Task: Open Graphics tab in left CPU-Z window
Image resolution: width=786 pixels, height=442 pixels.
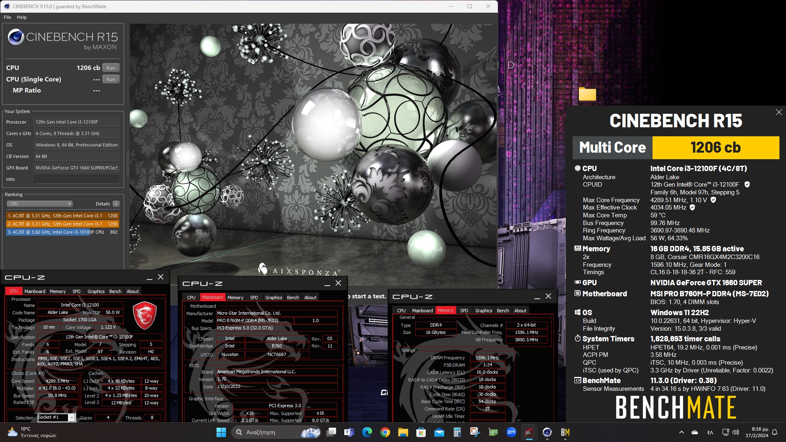Action: (96, 291)
